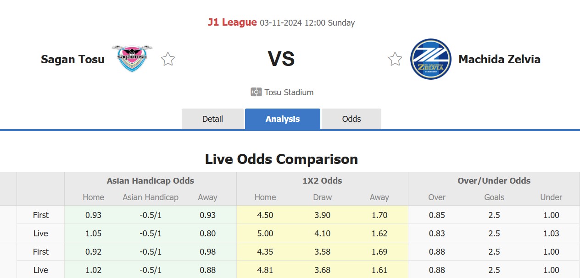Viewport: 580px width, 278px height.
Task: Toggle favorite star for Machida Zelvia
Action: click(395, 59)
